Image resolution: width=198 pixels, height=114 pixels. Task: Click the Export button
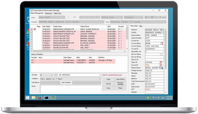(163, 17)
